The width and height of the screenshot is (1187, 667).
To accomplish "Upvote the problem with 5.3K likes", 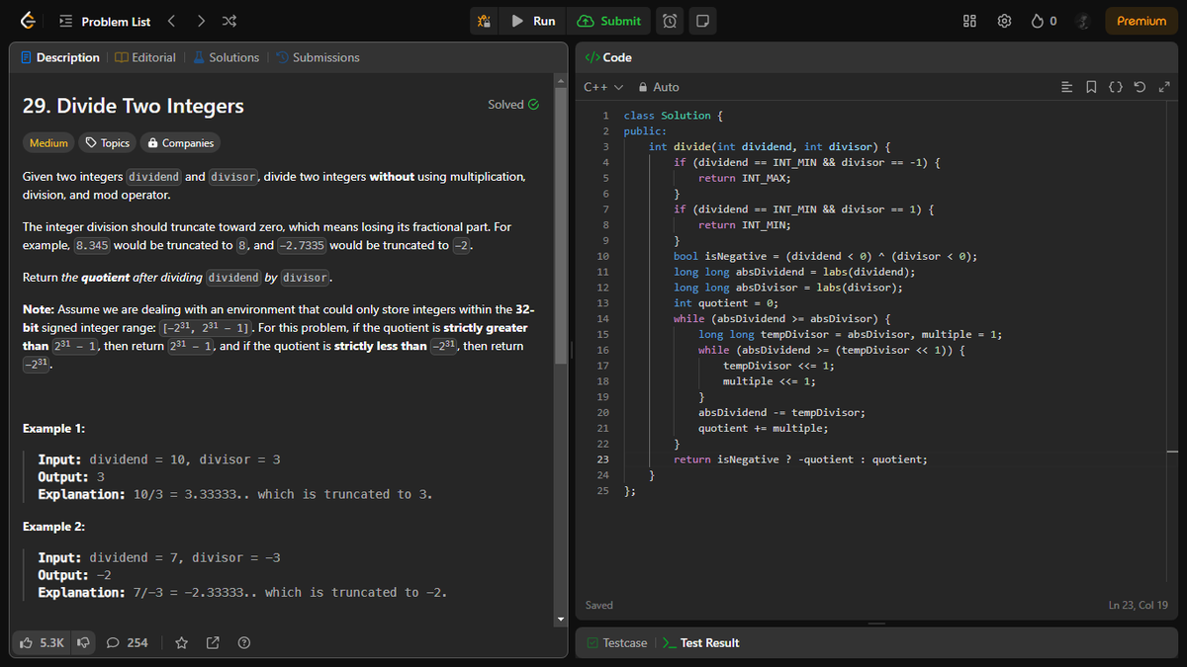I will (x=43, y=642).
